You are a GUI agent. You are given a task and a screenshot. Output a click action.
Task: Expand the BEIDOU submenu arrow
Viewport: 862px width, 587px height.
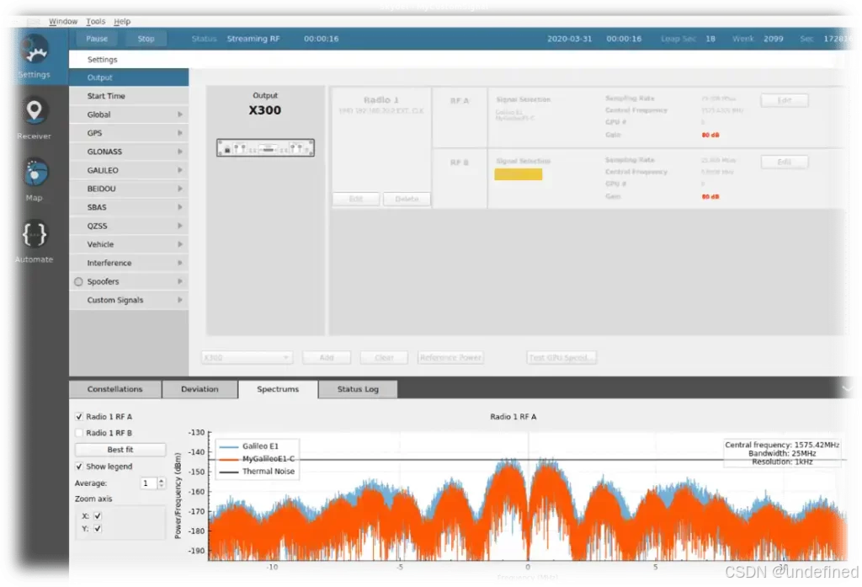180,189
